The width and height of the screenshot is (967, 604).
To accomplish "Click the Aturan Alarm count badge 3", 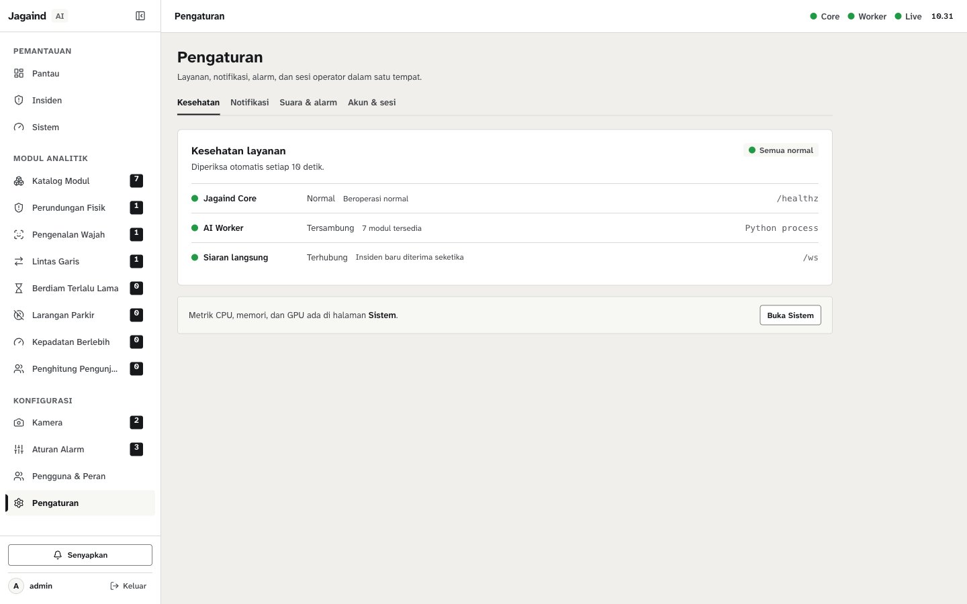I will [x=136, y=449].
